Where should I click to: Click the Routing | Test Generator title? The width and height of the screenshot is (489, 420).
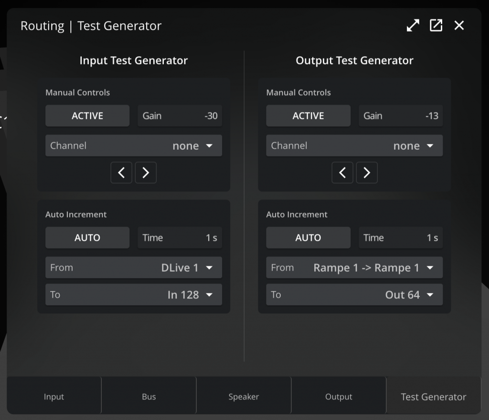click(91, 26)
